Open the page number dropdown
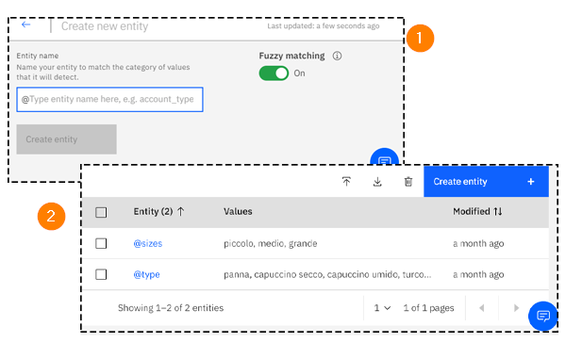This screenshot has width=566, height=343. point(382,308)
